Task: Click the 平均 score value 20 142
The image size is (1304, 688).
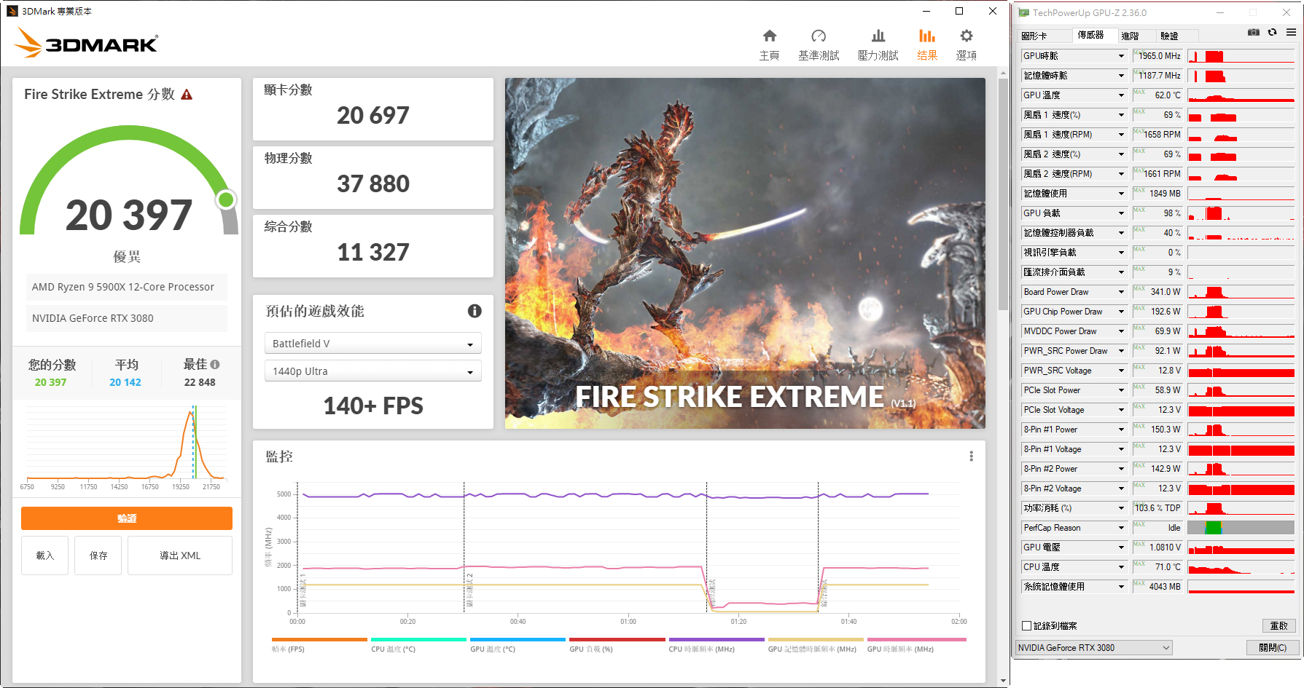Action: tap(125, 382)
